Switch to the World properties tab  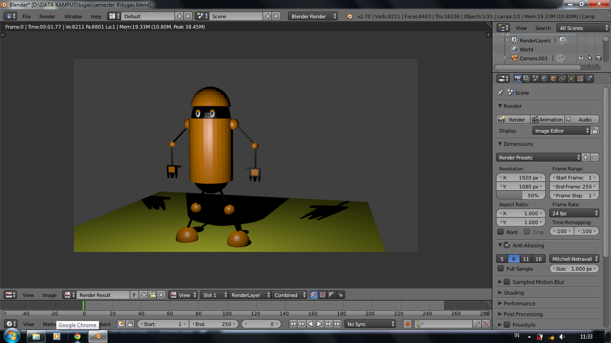pos(545,79)
